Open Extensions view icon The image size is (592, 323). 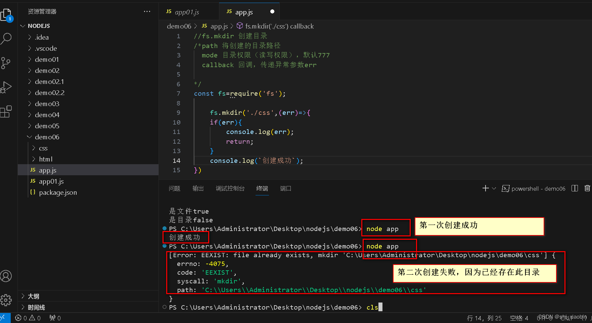[6, 111]
